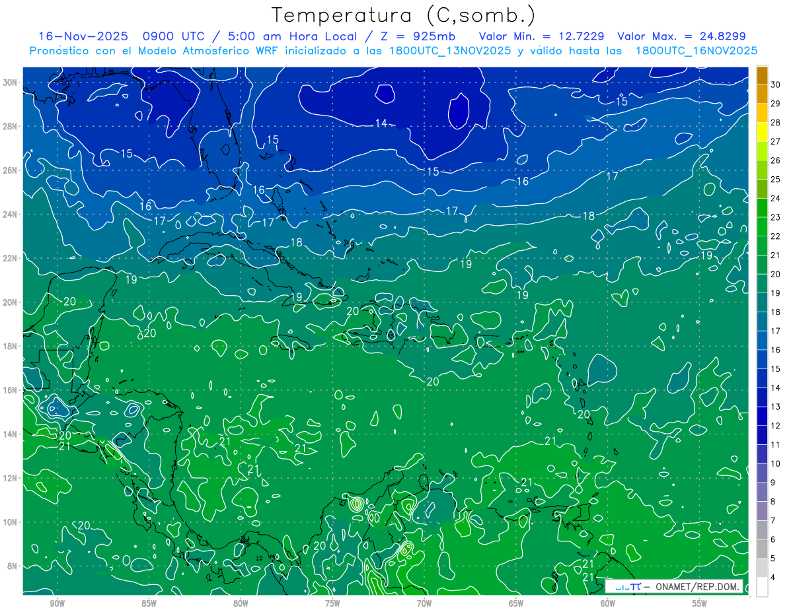Image resolution: width=793 pixels, height=612 pixels.
Task: Click the legend value 25
Action: 775,180
